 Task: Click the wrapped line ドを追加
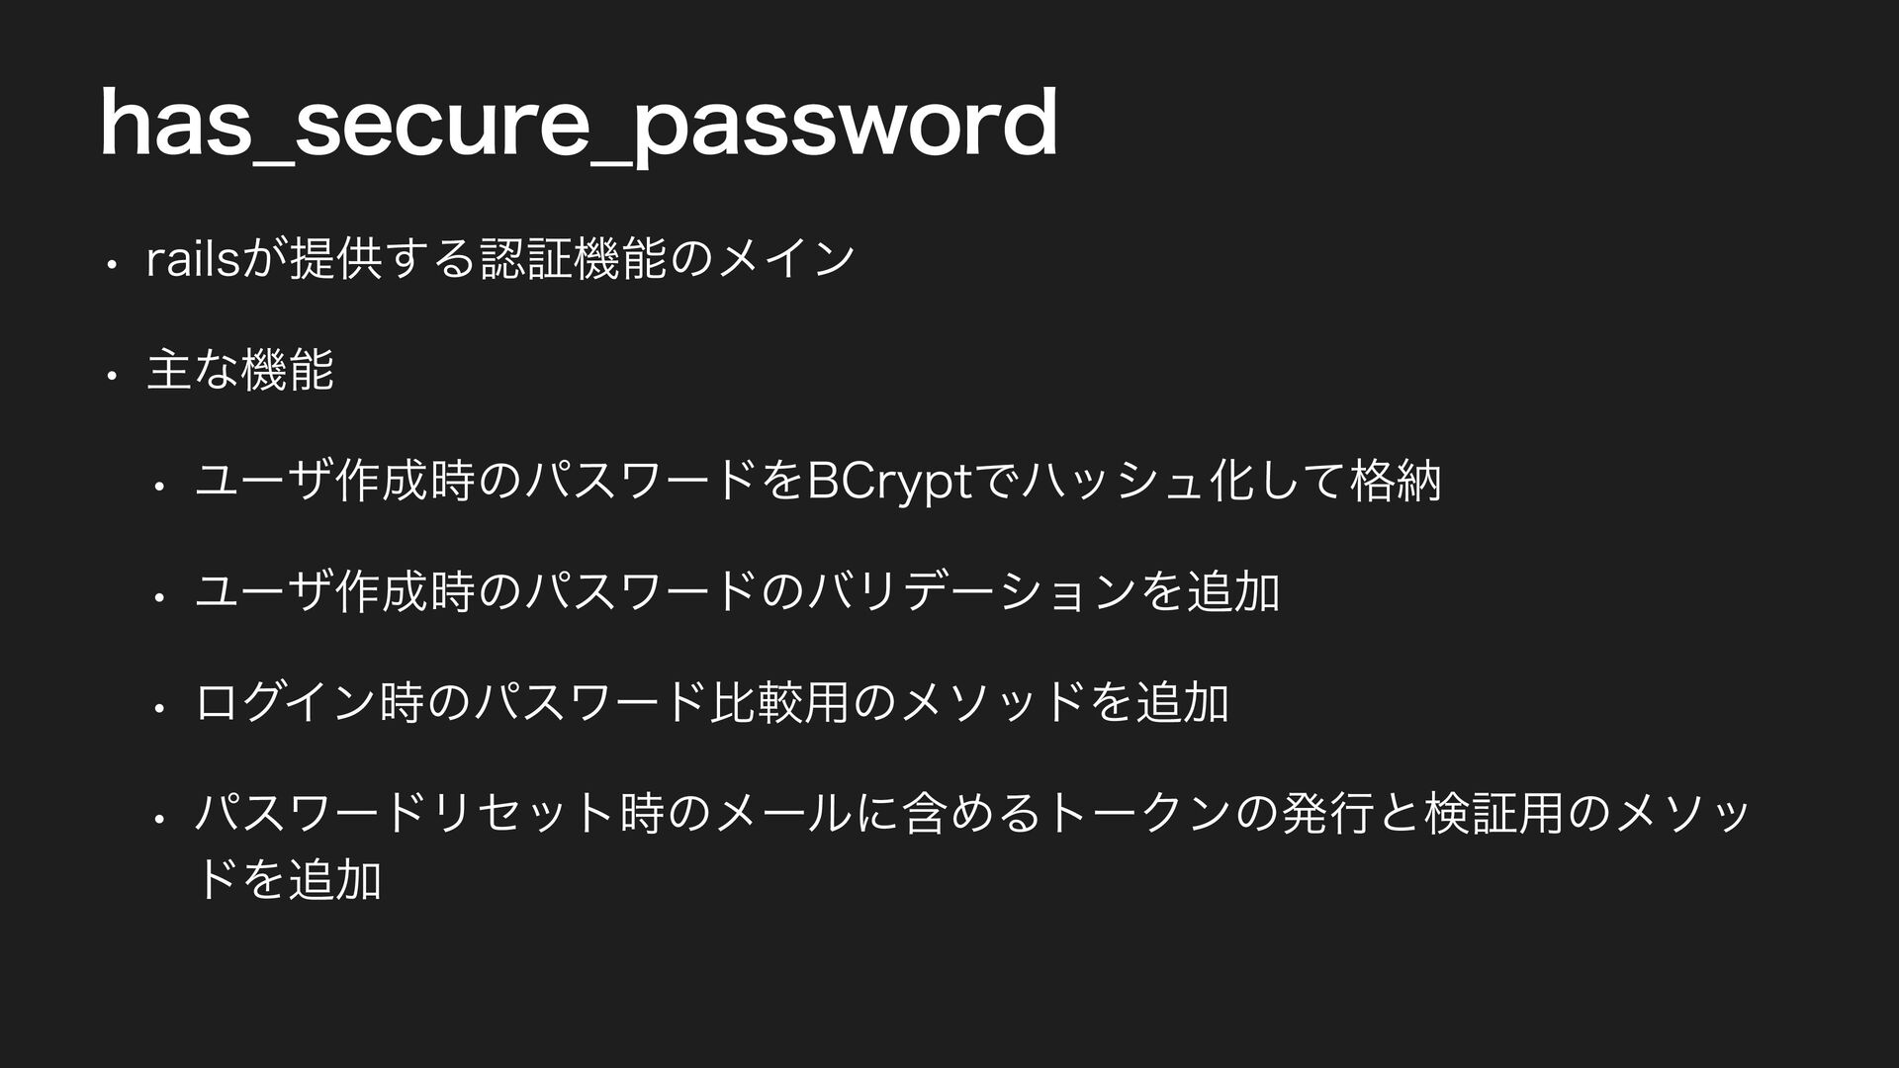click(289, 878)
